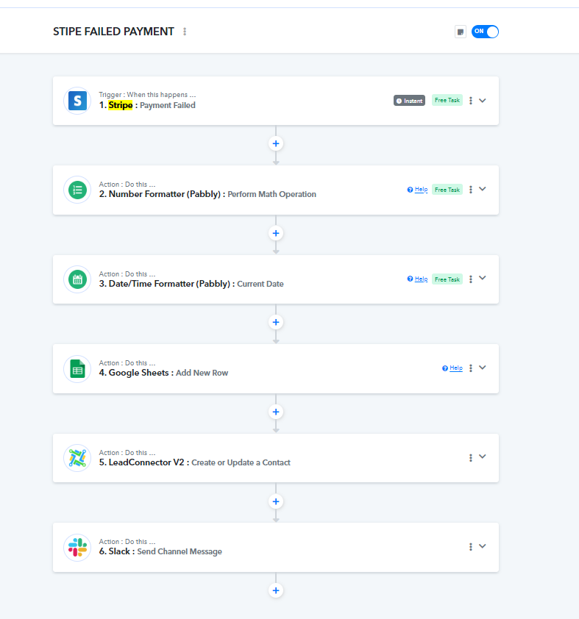Viewport: 579px width, 619px height.
Task: Expand the LeadConnector V2 step chevron
Action: (482, 457)
